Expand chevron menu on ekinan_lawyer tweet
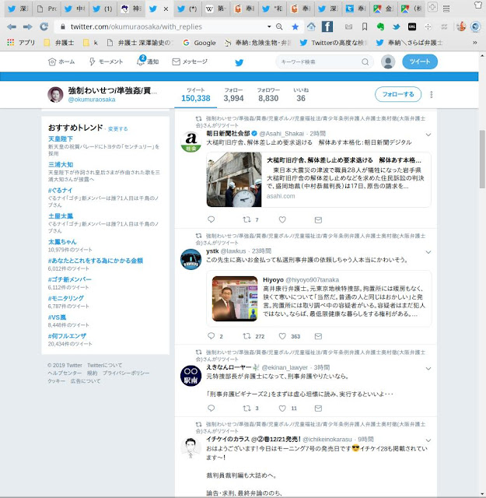486x498 pixels. click(428, 368)
